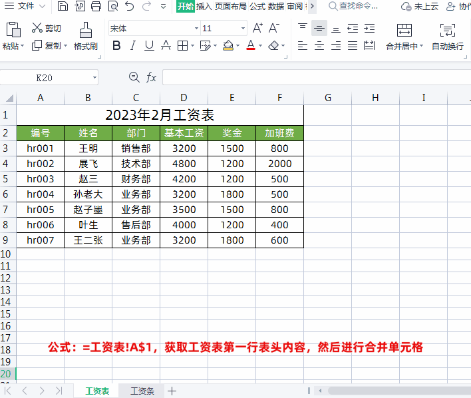Switch to the 公式 ribbon tab
This screenshot has height=398, width=471.
pos(257,6)
